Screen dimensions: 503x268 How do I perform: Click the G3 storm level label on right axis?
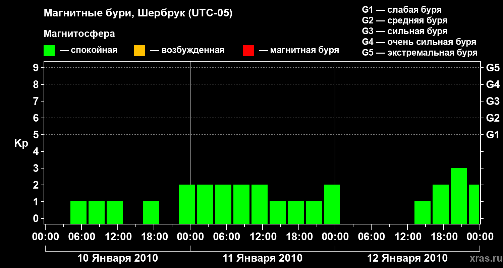(x=493, y=101)
